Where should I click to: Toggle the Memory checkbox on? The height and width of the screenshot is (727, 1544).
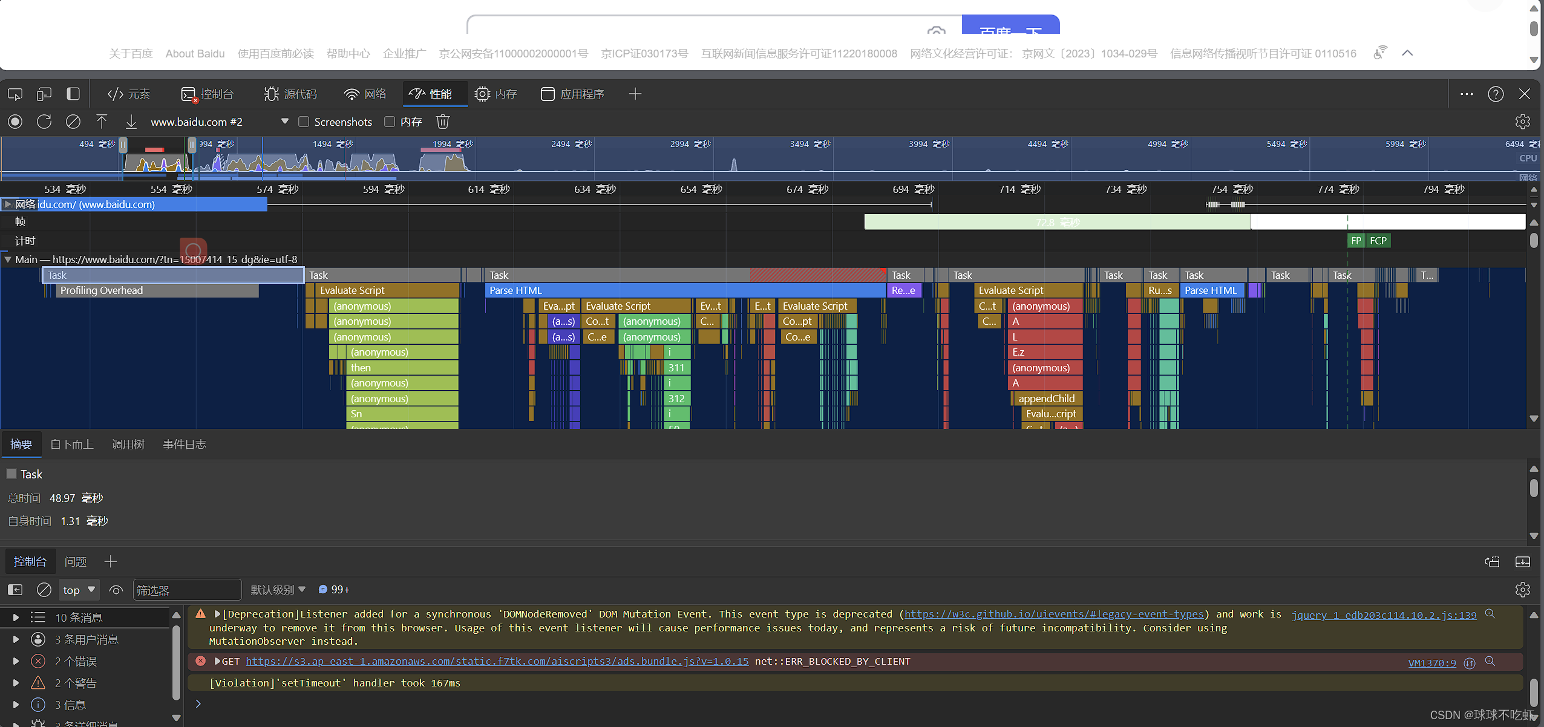390,122
